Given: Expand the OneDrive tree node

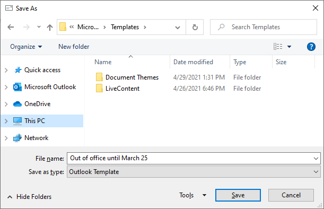Looking at the screenshot, I should tap(6, 104).
